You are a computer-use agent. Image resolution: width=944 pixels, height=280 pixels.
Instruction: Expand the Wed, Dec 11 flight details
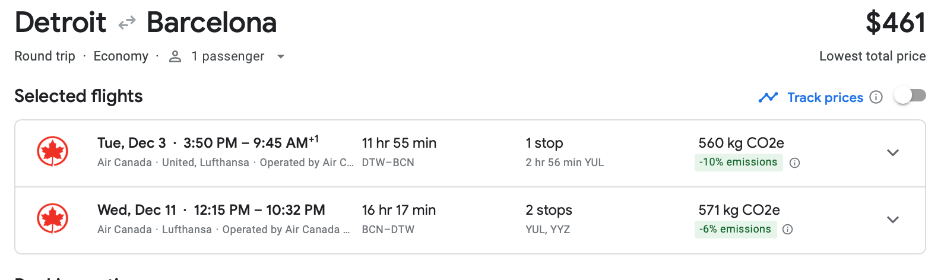point(892,219)
